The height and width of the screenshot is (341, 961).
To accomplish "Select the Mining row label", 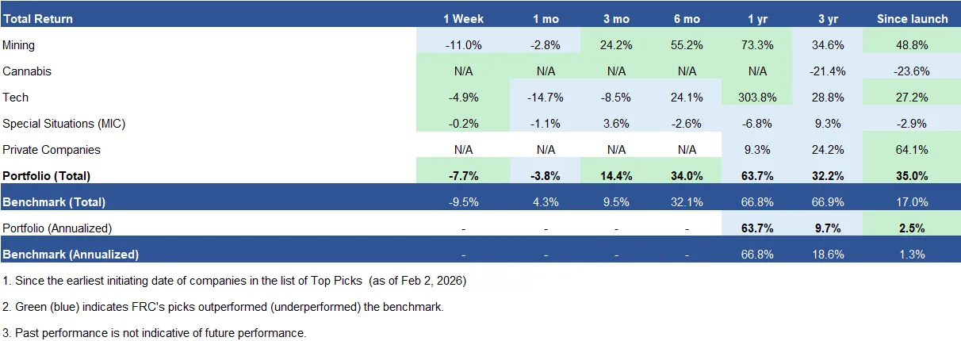I will pos(19,45).
